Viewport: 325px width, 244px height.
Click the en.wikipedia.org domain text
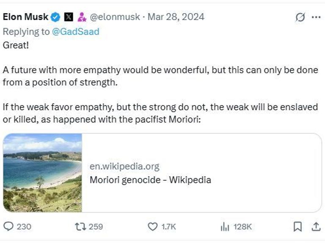pos(124,166)
